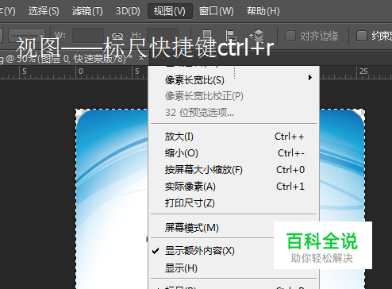Click the 视图(V) menu

point(170,11)
